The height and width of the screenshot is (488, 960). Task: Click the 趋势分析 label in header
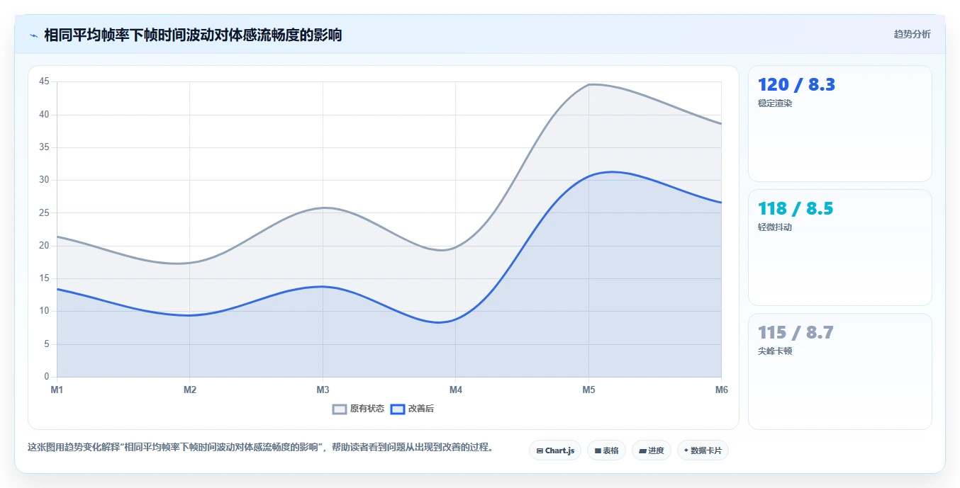pos(912,34)
